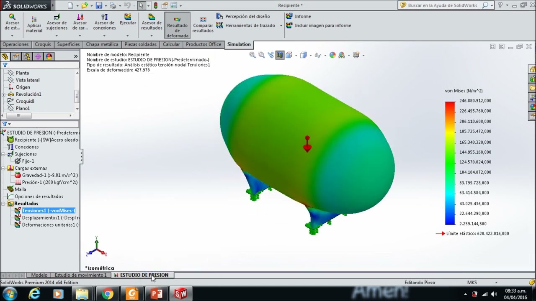Collapse Resultados folder node
536x301 pixels.
click(3, 204)
